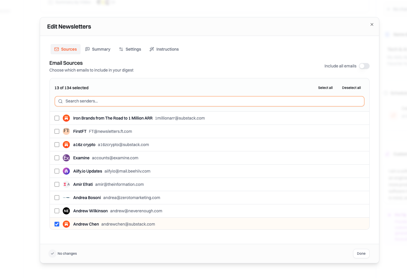Open the Instructions tab
The height and width of the screenshot is (278, 407).
pos(164,49)
